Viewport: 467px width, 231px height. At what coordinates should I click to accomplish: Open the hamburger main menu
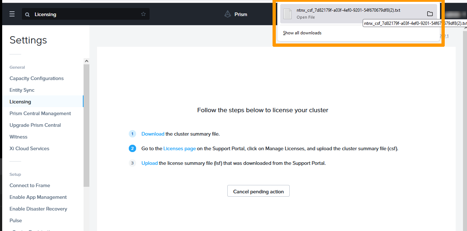click(12, 14)
